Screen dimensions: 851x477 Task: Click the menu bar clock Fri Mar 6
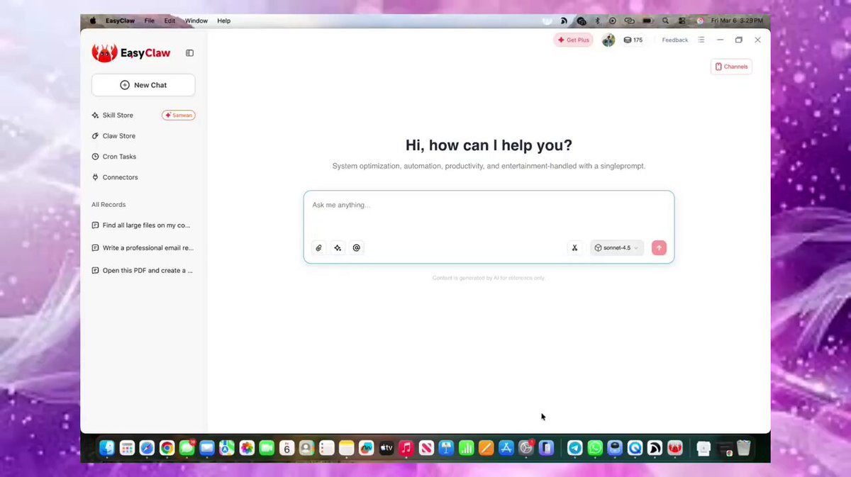coord(737,21)
